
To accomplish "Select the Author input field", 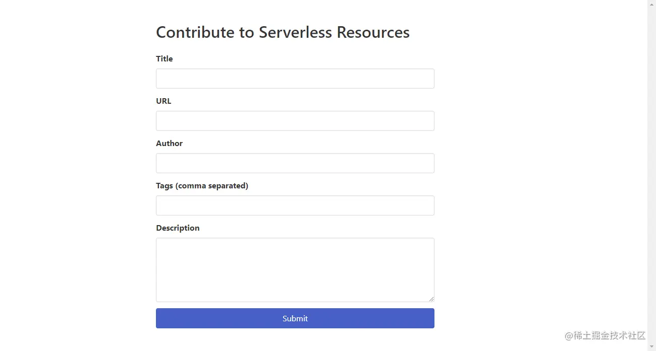I will 295,163.
